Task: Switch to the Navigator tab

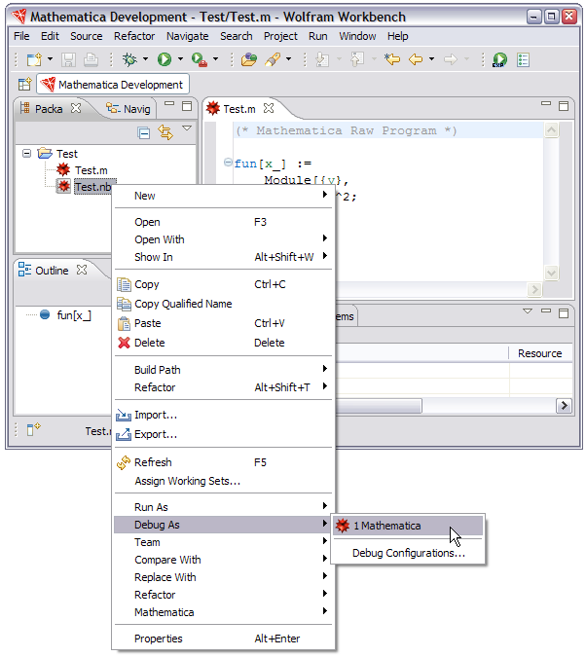Action: (x=128, y=109)
